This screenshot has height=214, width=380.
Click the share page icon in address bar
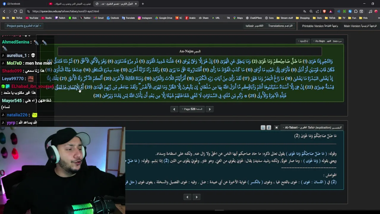(x=317, y=11)
